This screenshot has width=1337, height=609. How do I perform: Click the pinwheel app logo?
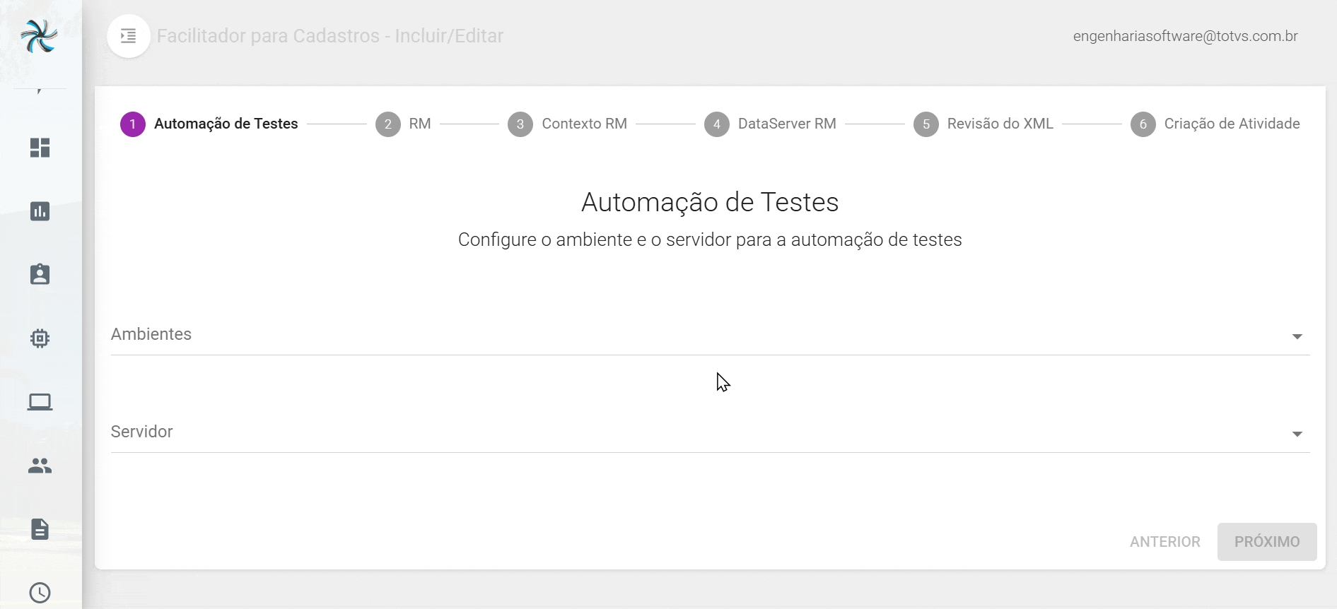[x=39, y=36]
